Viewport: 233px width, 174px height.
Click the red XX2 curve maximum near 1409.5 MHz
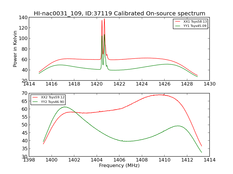pyautogui.click(x=159, y=95)
